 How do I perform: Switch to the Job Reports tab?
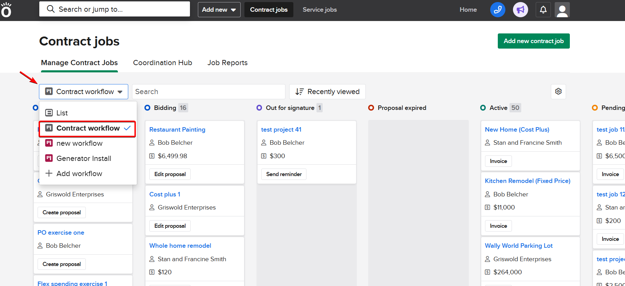click(227, 63)
